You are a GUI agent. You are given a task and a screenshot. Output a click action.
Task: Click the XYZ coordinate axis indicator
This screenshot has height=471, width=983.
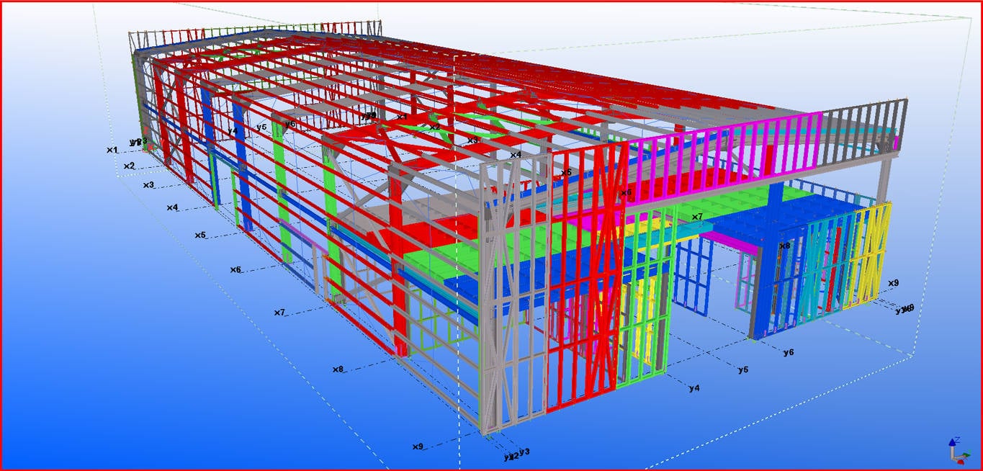tap(955, 452)
